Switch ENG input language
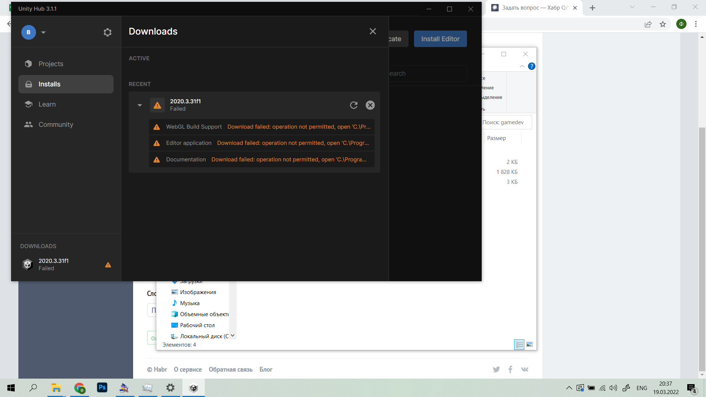The height and width of the screenshot is (397, 706). [642, 388]
